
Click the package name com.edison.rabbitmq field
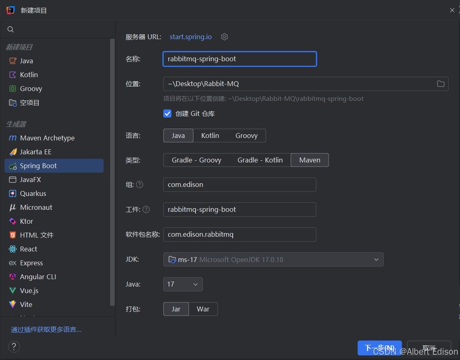click(240, 234)
